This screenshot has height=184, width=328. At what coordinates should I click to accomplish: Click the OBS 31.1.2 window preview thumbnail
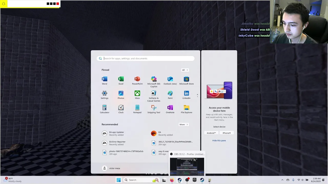point(187,167)
